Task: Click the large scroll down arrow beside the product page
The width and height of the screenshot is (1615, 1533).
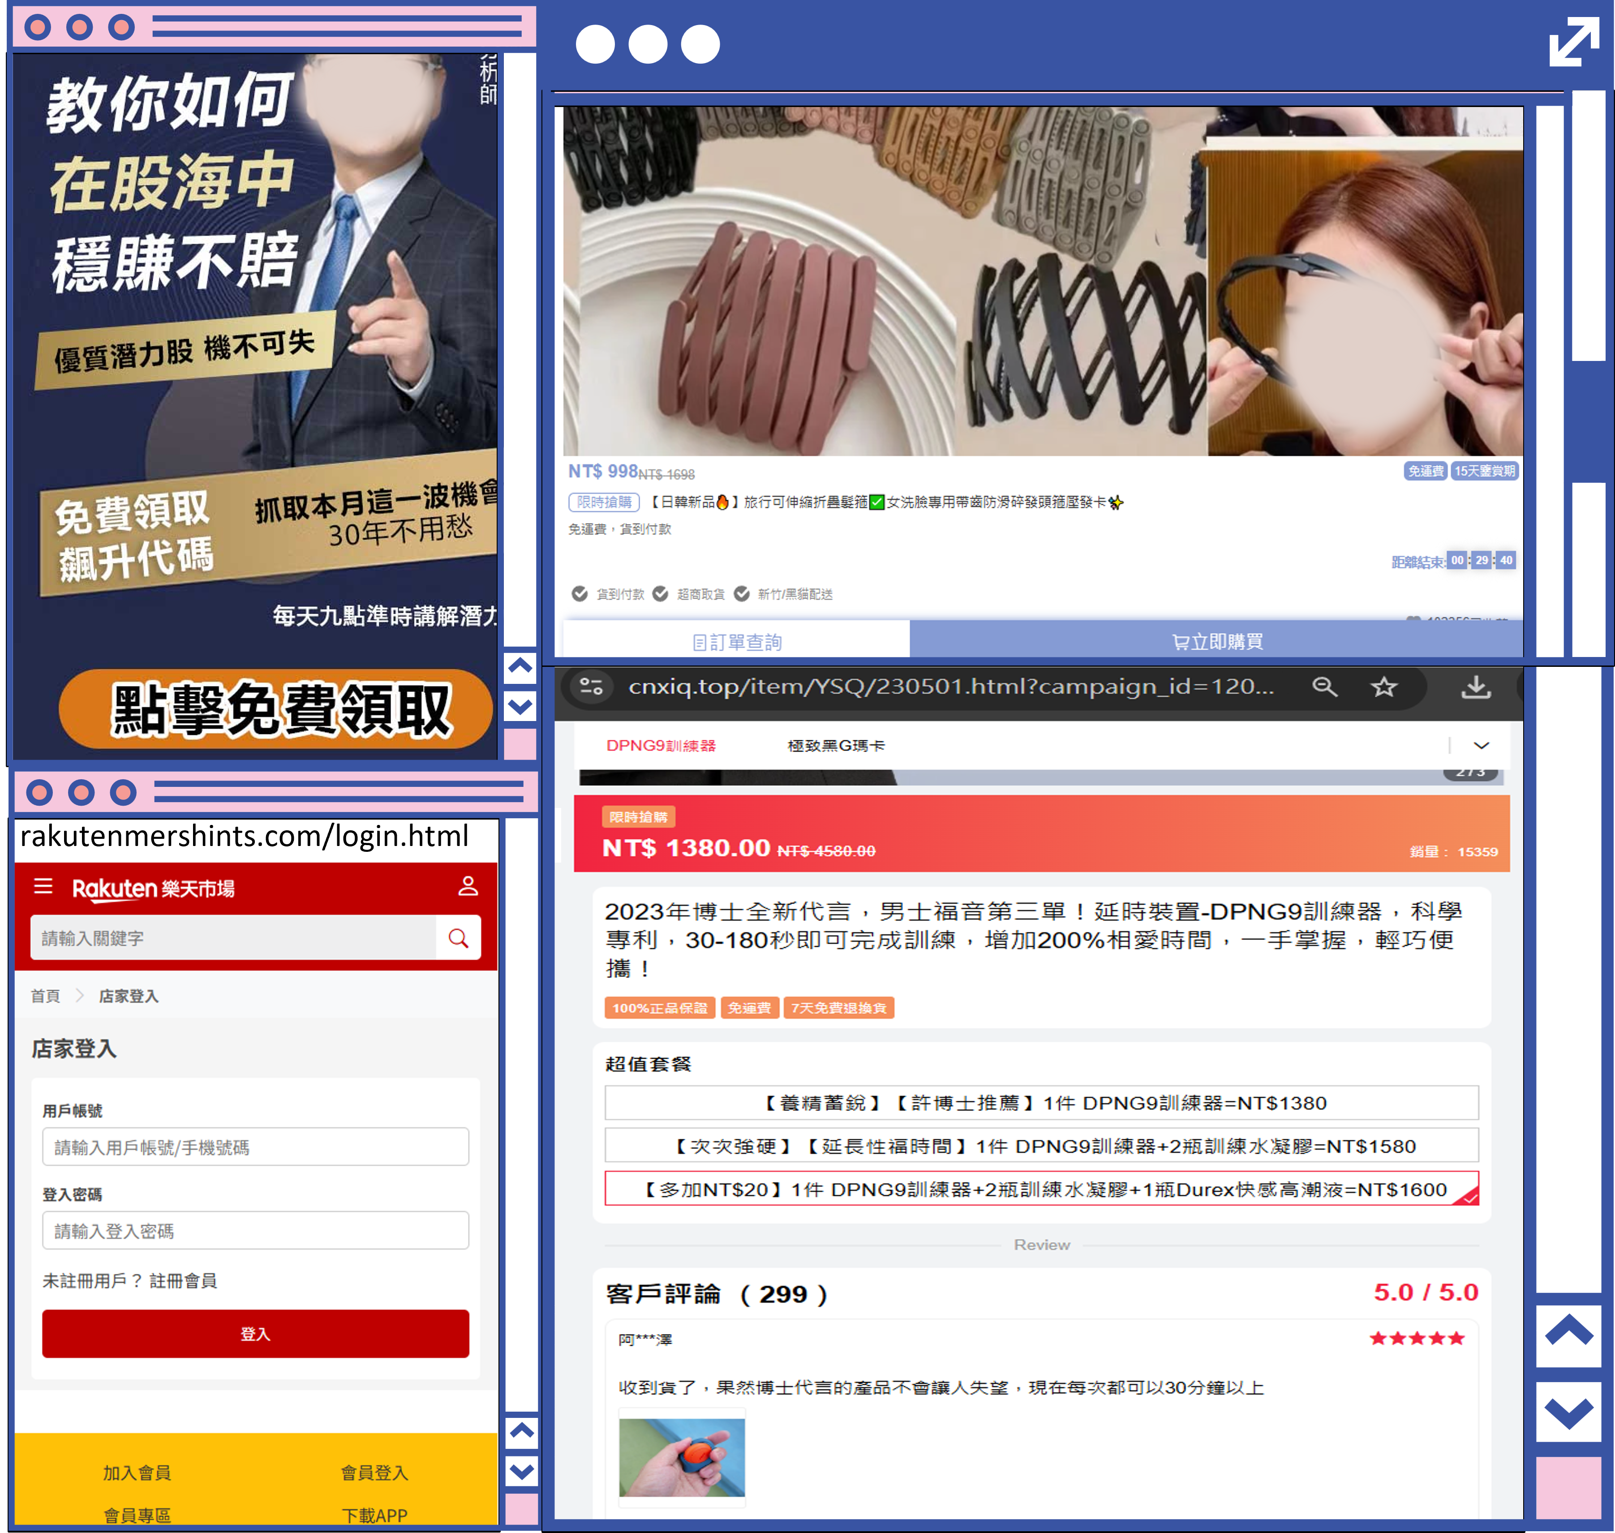Action: tap(1568, 1412)
